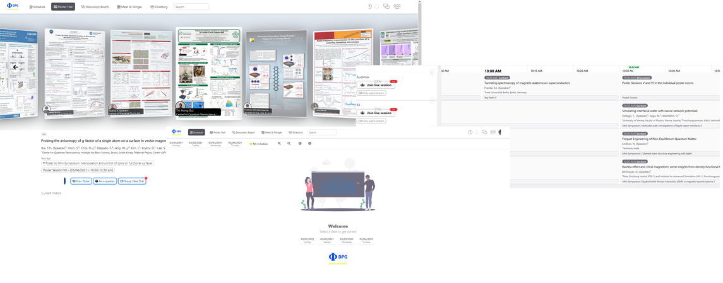This screenshot has height=283, width=723.
Task: Click the DPG logo at top left
Action: [x=13, y=6]
